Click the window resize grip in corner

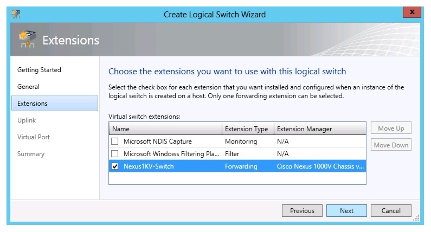(416, 218)
